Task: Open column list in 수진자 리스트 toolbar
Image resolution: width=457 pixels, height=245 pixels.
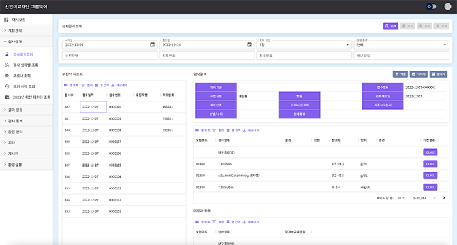Action: coord(71,85)
